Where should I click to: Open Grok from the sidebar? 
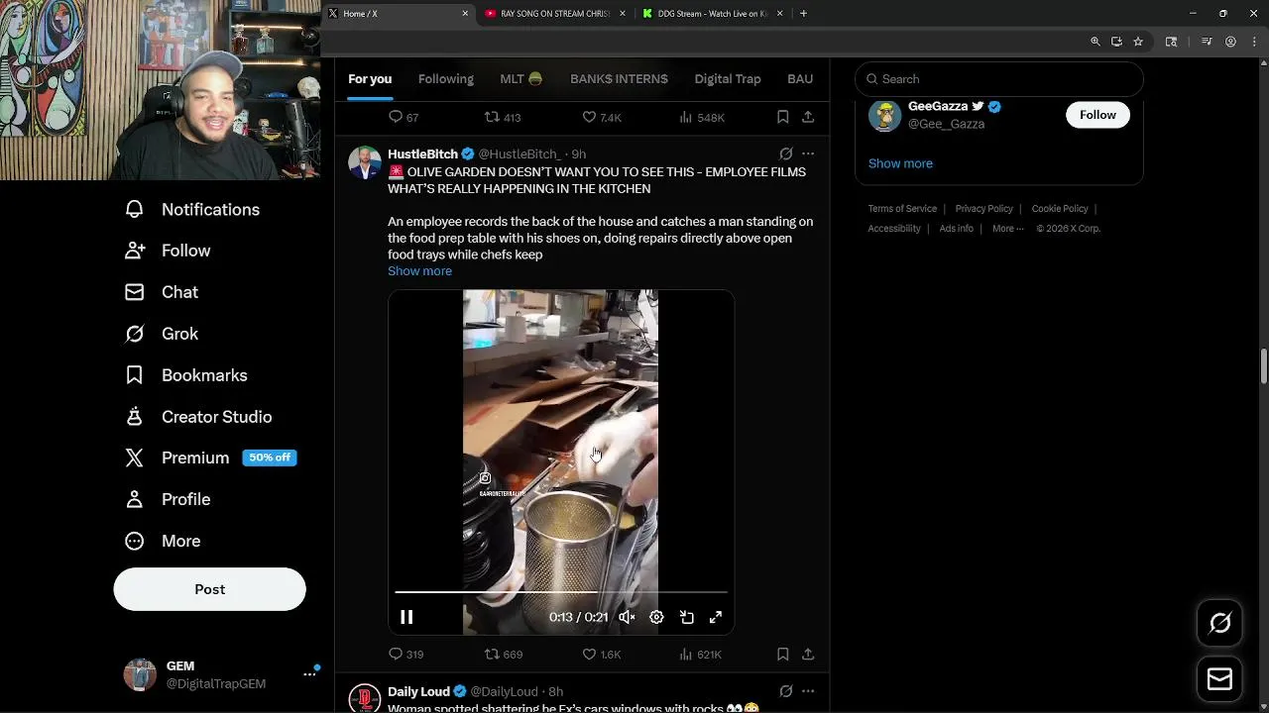point(162,334)
